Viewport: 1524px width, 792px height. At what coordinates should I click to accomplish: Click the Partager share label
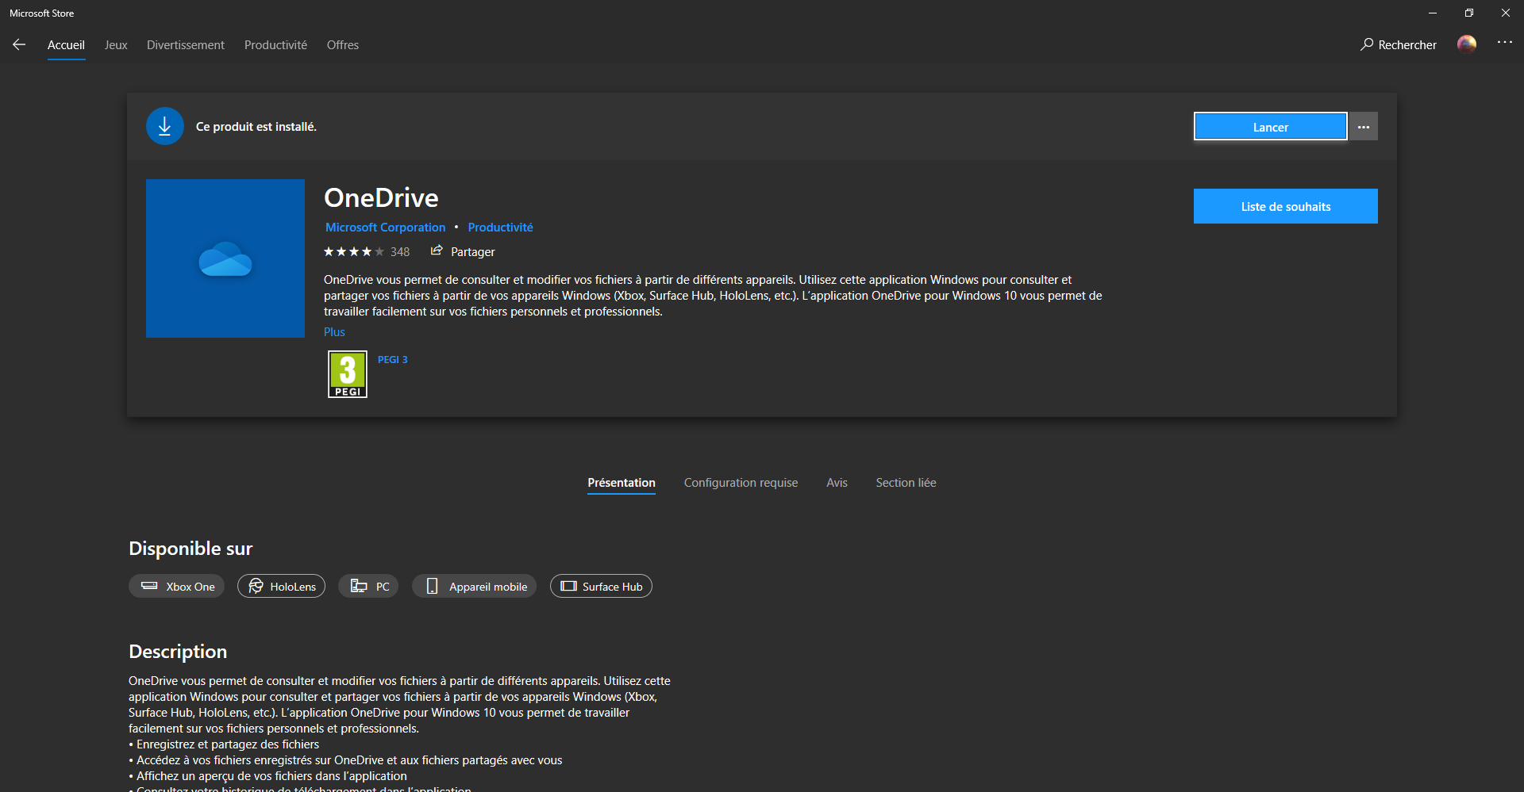[x=473, y=252]
